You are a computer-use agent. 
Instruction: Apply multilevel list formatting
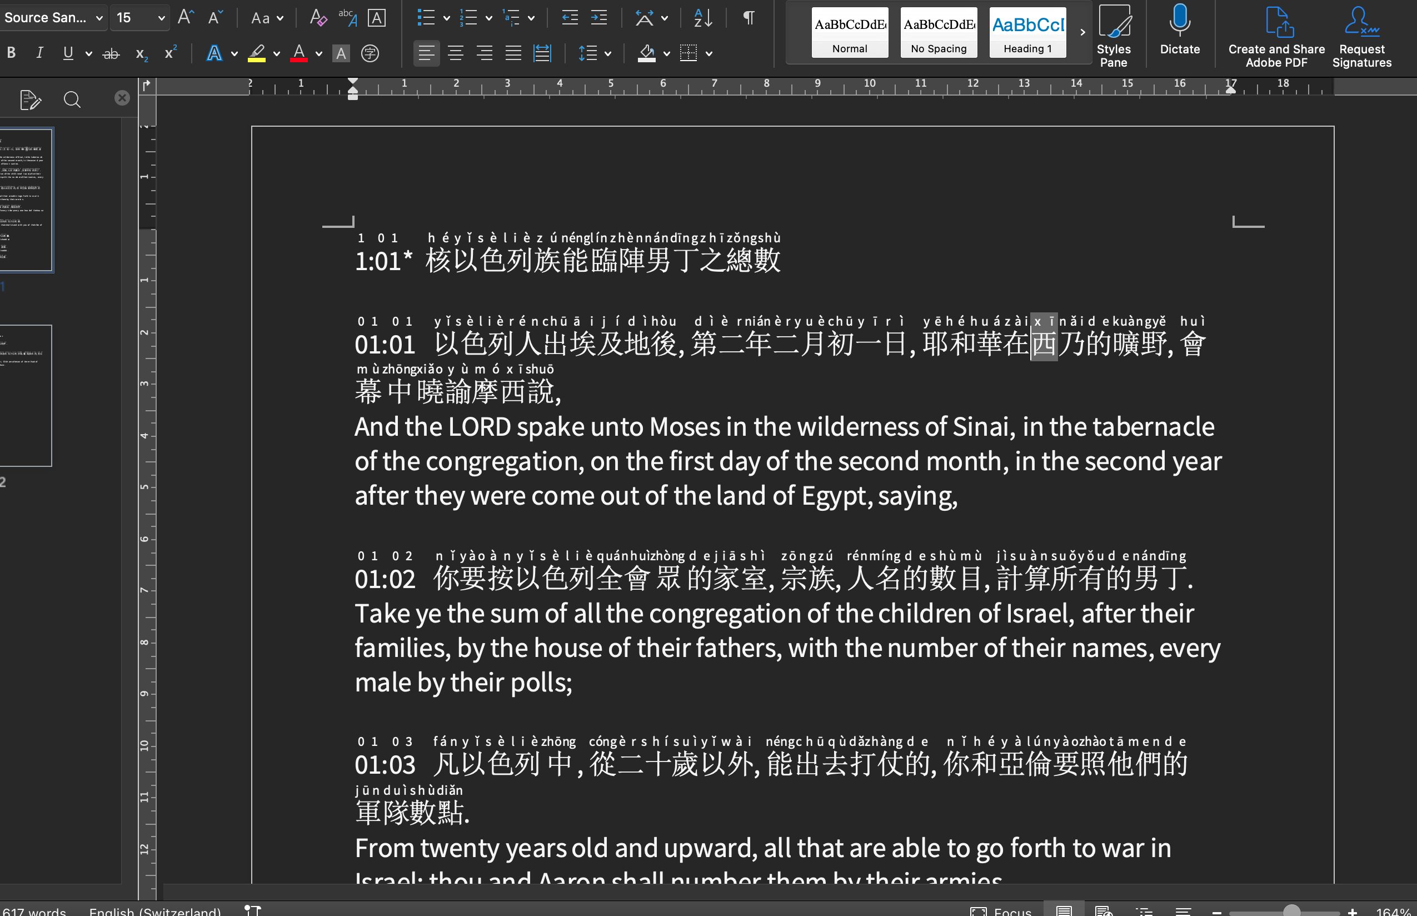(511, 18)
